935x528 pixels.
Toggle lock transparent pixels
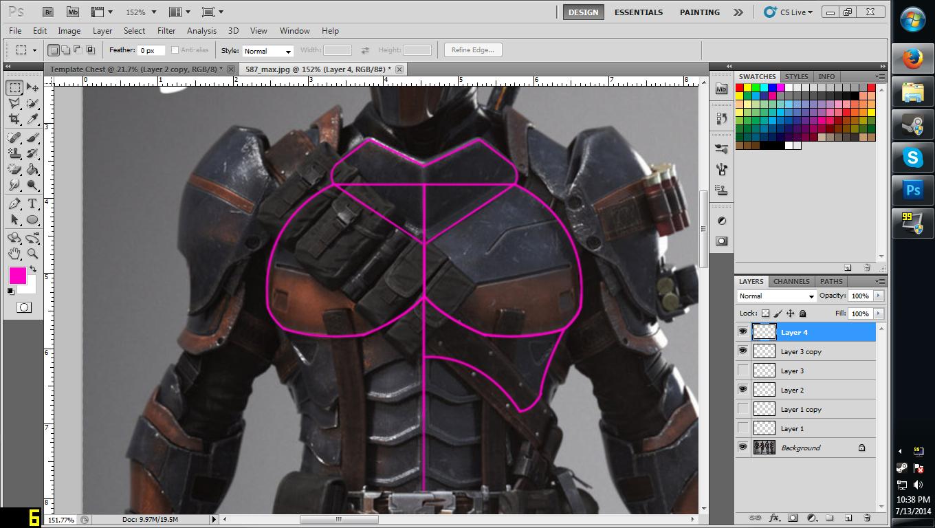coord(765,313)
